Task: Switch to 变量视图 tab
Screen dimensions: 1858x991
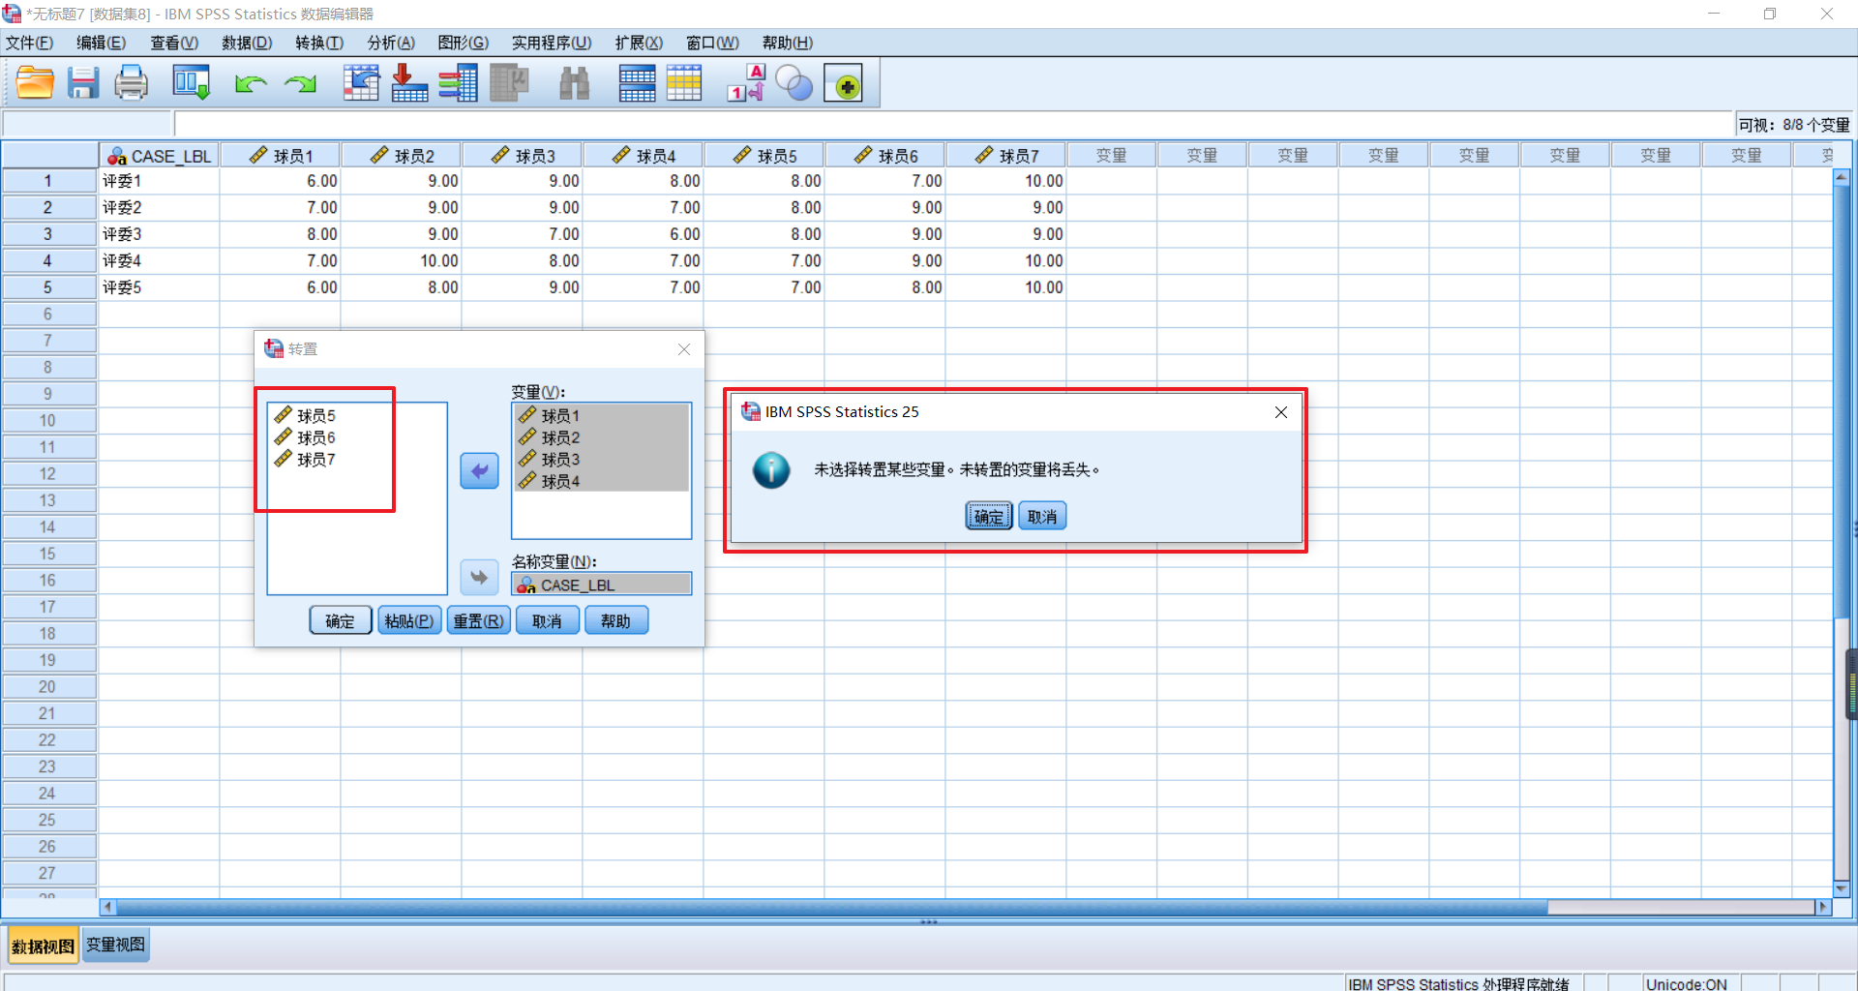Action: click(x=115, y=946)
